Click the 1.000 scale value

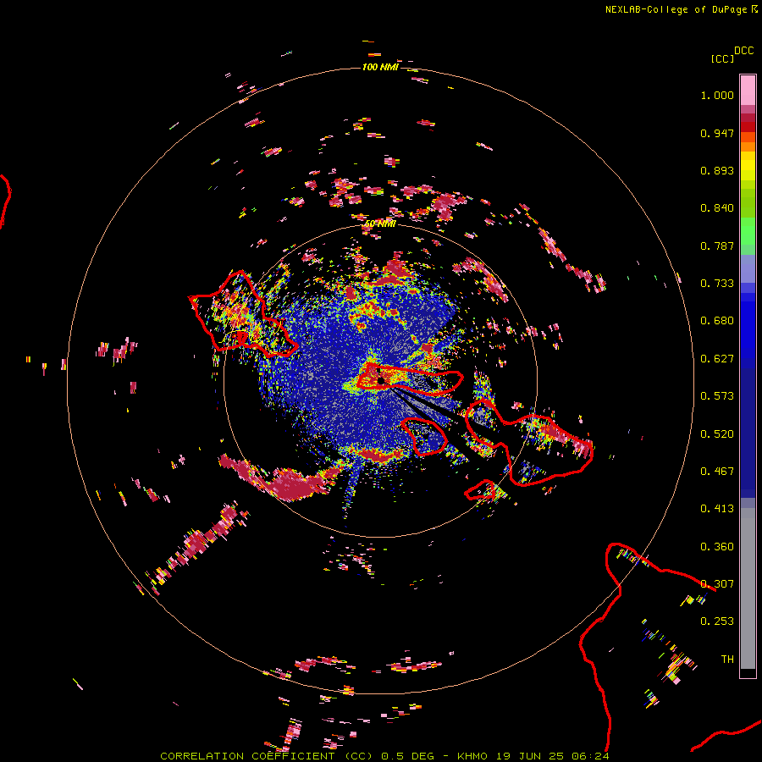[x=717, y=95]
